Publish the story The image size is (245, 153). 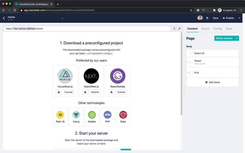coord(228,18)
